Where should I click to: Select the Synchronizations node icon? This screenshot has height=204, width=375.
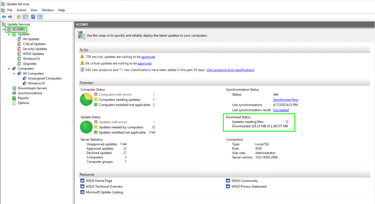click(x=14, y=93)
